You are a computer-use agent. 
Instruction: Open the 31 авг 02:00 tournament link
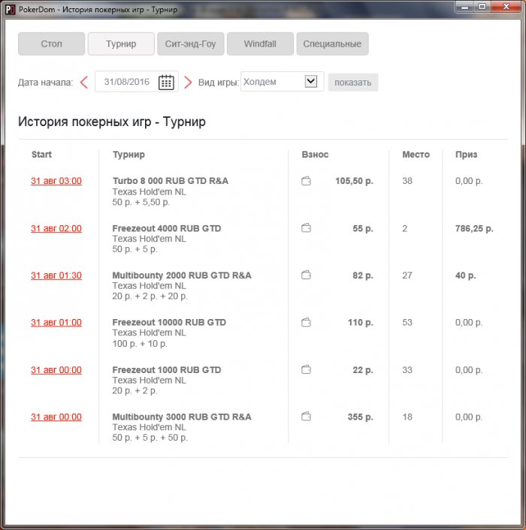pos(56,228)
